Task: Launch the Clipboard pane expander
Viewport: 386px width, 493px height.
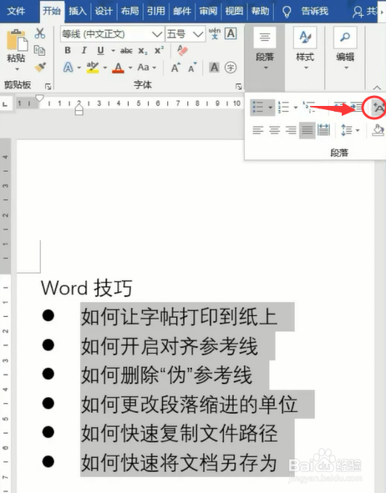Action: pyautogui.click(x=48, y=86)
